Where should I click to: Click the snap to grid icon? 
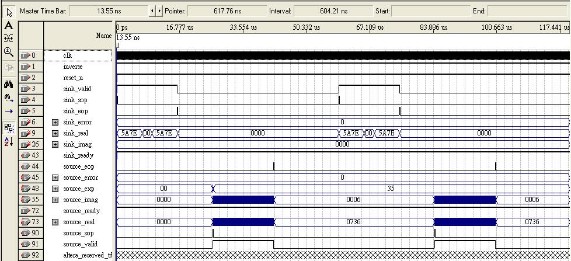(9, 127)
